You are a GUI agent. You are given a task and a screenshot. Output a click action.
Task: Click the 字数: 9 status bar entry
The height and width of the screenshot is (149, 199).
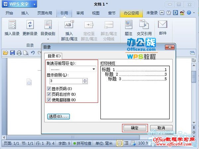click(64, 143)
